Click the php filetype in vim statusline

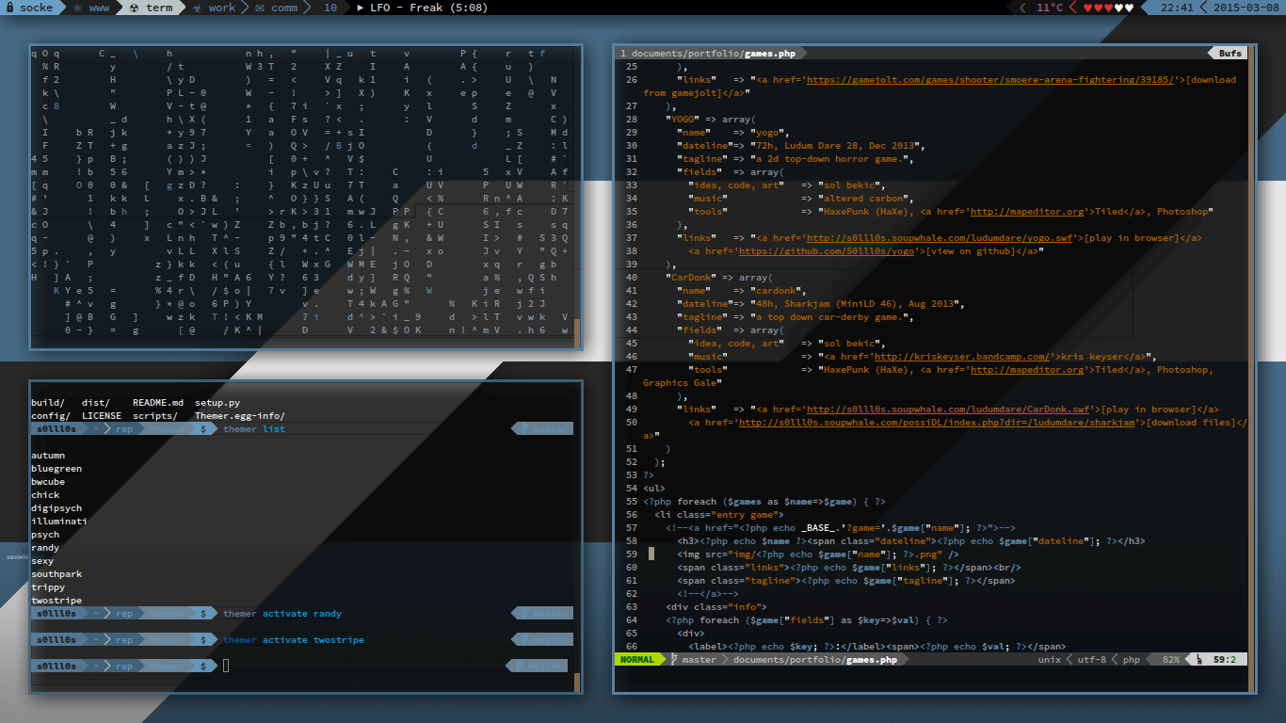click(x=1132, y=660)
